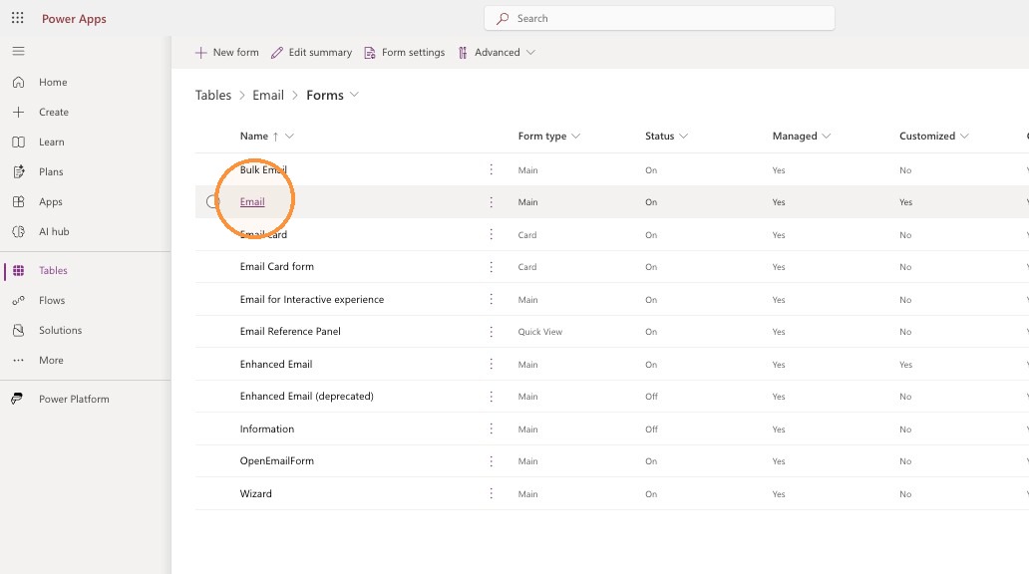The width and height of the screenshot is (1029, 574).
Task: Click the More ellipsis icon in sidebar
Action: click(18, 360)
